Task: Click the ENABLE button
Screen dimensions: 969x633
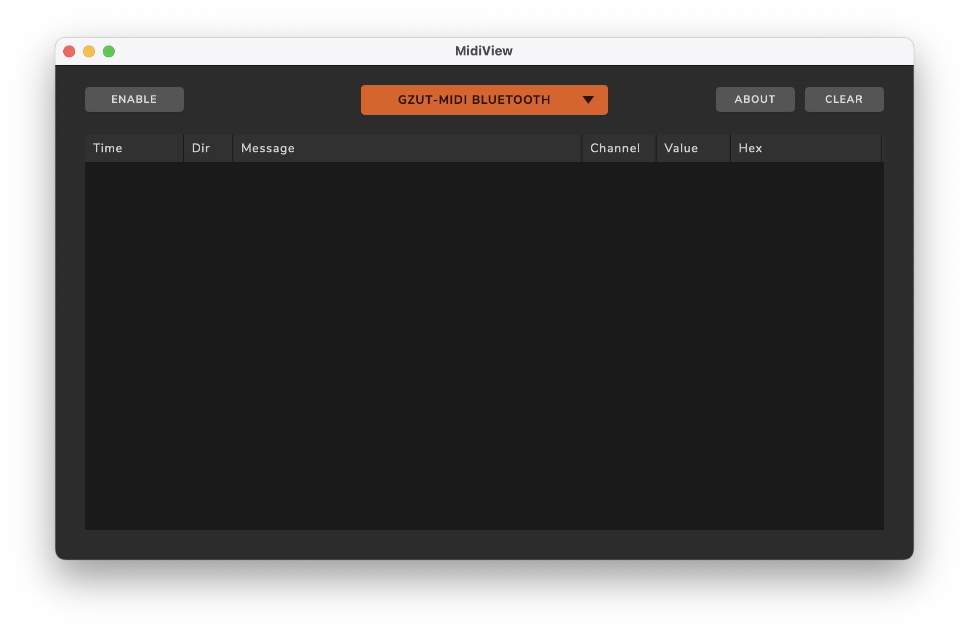Action: 134,99
